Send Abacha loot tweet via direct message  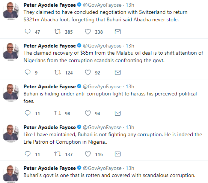tap(118, 31)
